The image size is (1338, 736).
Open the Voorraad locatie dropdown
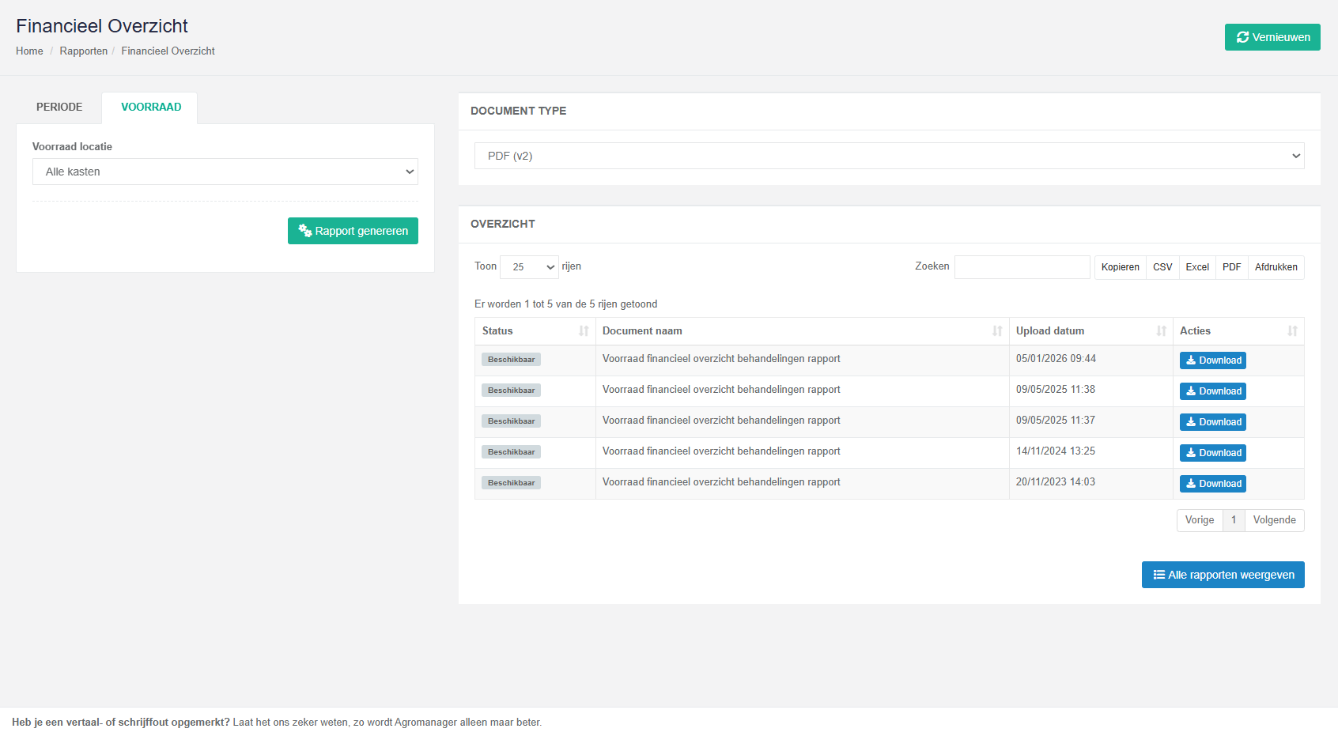(225, 172)
